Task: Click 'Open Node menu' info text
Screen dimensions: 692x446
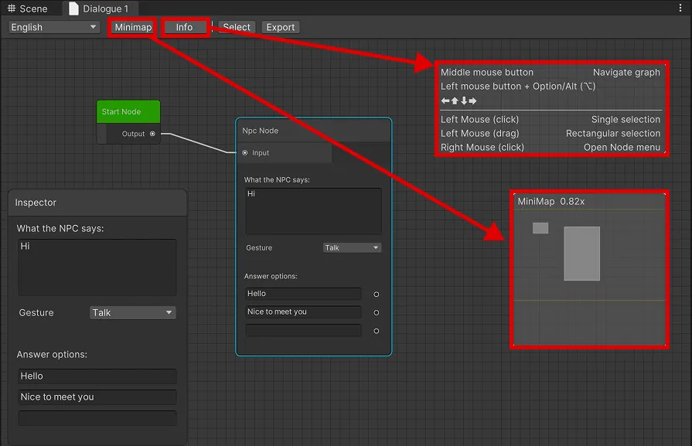Action: pyautogui.click(x=622, y=148)
